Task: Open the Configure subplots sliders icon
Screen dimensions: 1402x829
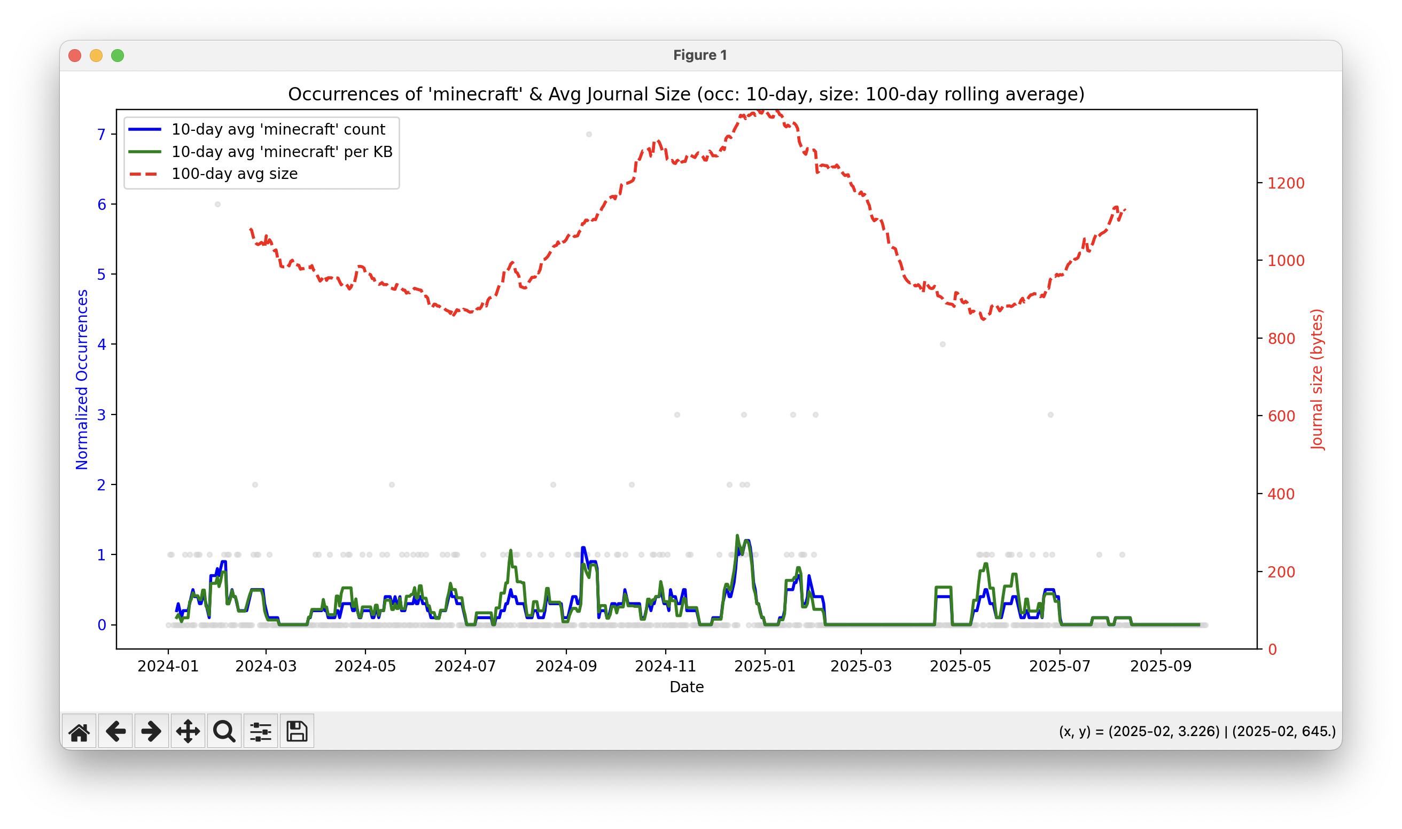Action: [x=260, y=731]
